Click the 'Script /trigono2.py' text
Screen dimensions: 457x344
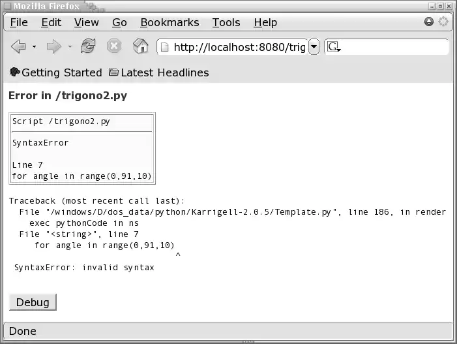(x=61, y=121)
